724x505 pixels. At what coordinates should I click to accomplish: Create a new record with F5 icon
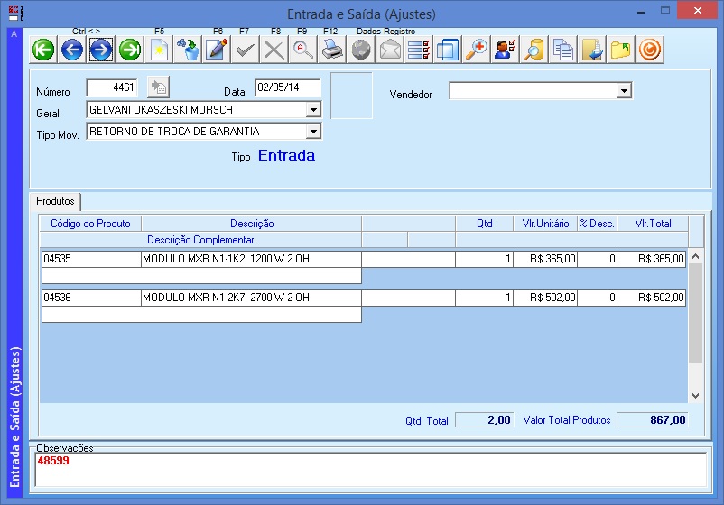pyautogui.click(x=160, y=50)
